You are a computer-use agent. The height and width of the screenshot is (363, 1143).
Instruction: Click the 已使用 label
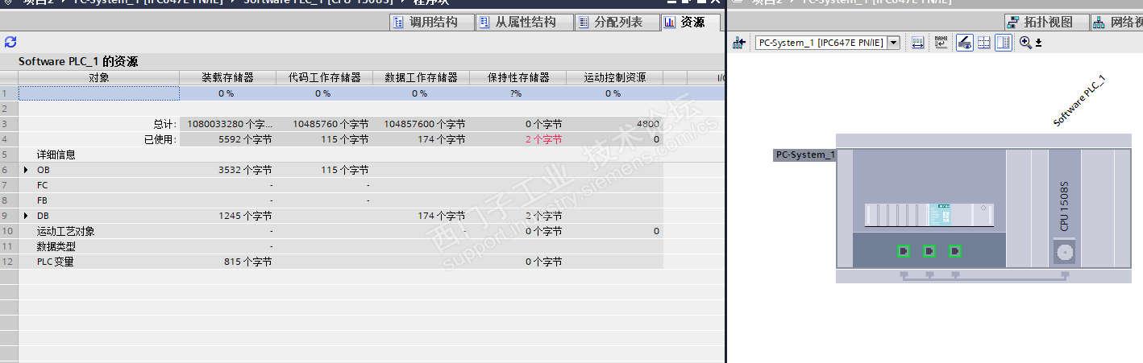point(160,139)
